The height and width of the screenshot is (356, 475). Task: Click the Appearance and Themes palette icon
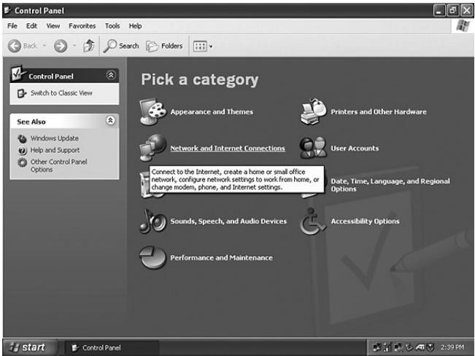(x=152, y=111)
